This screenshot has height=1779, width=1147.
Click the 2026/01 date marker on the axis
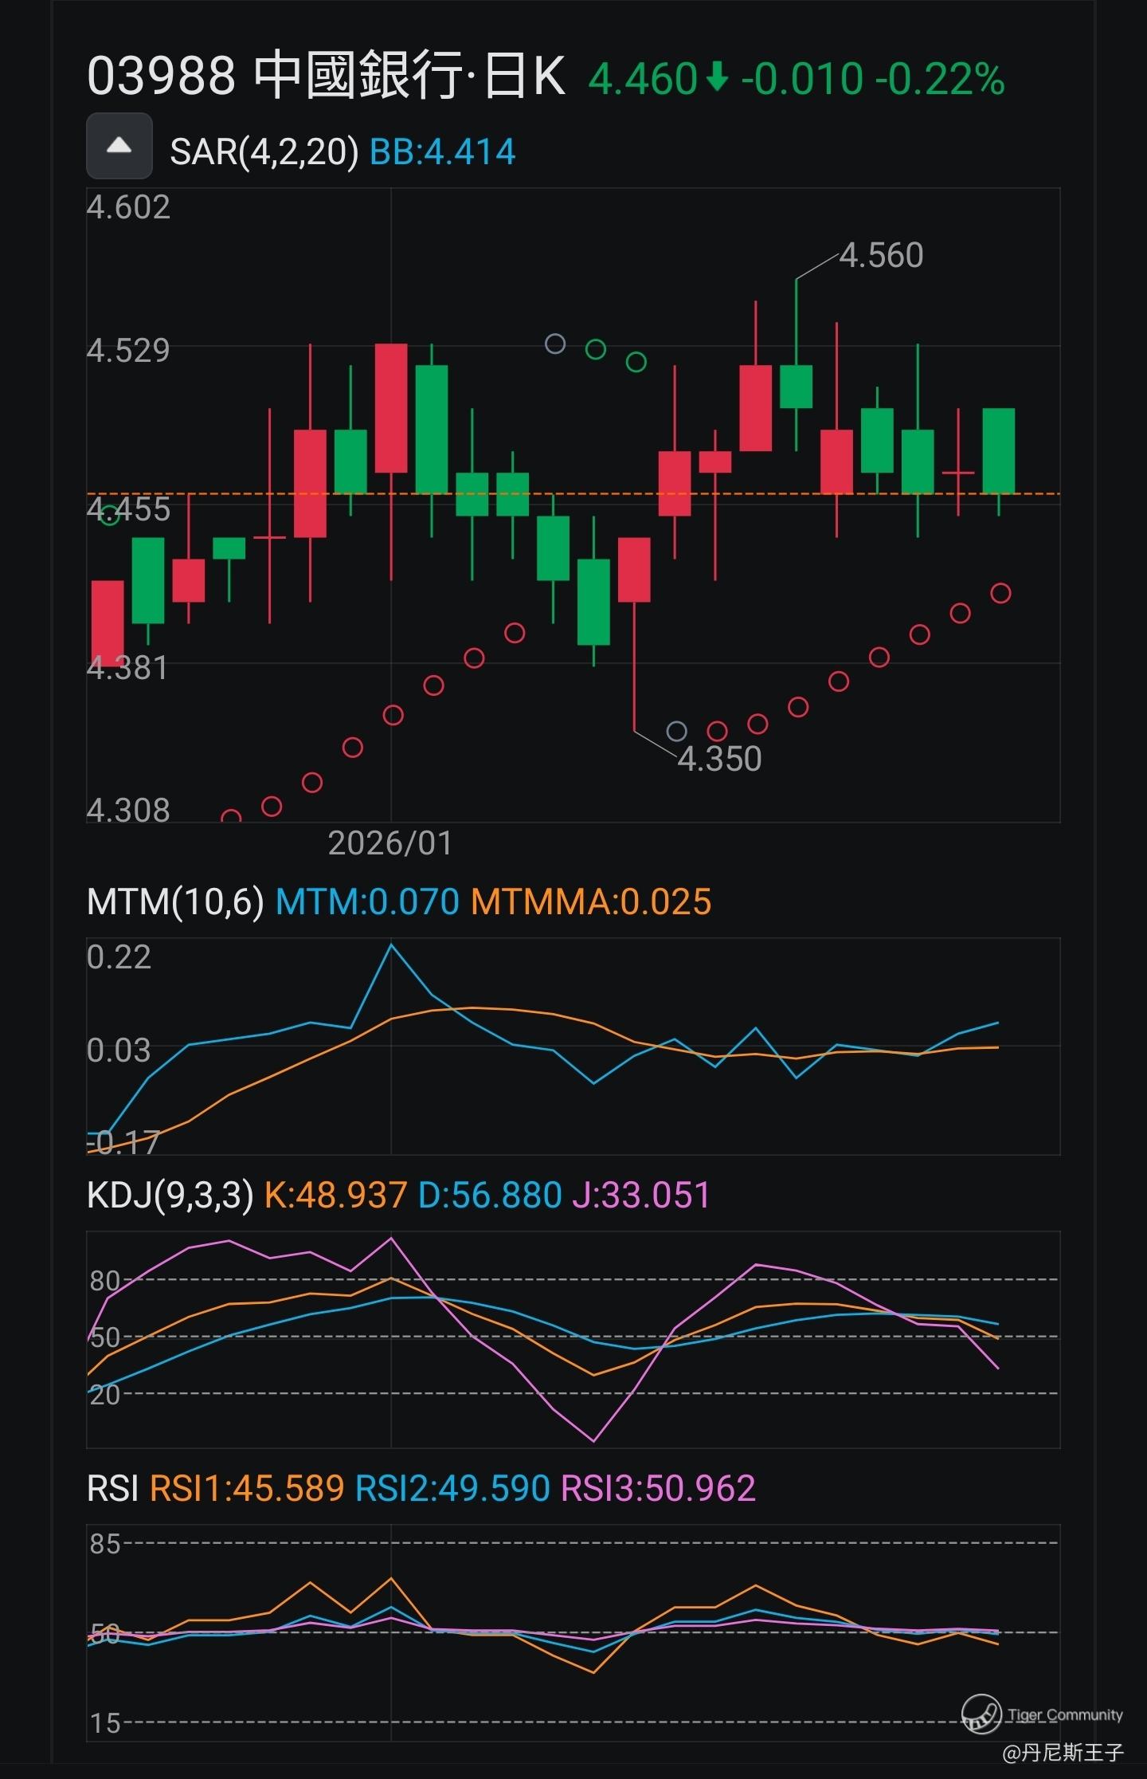(x=390, y=843)
